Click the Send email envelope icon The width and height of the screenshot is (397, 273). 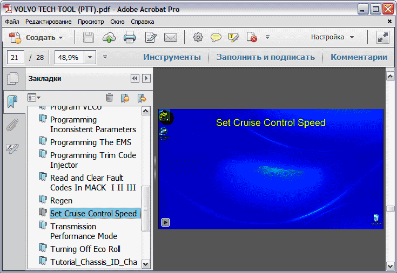(171, 38)
